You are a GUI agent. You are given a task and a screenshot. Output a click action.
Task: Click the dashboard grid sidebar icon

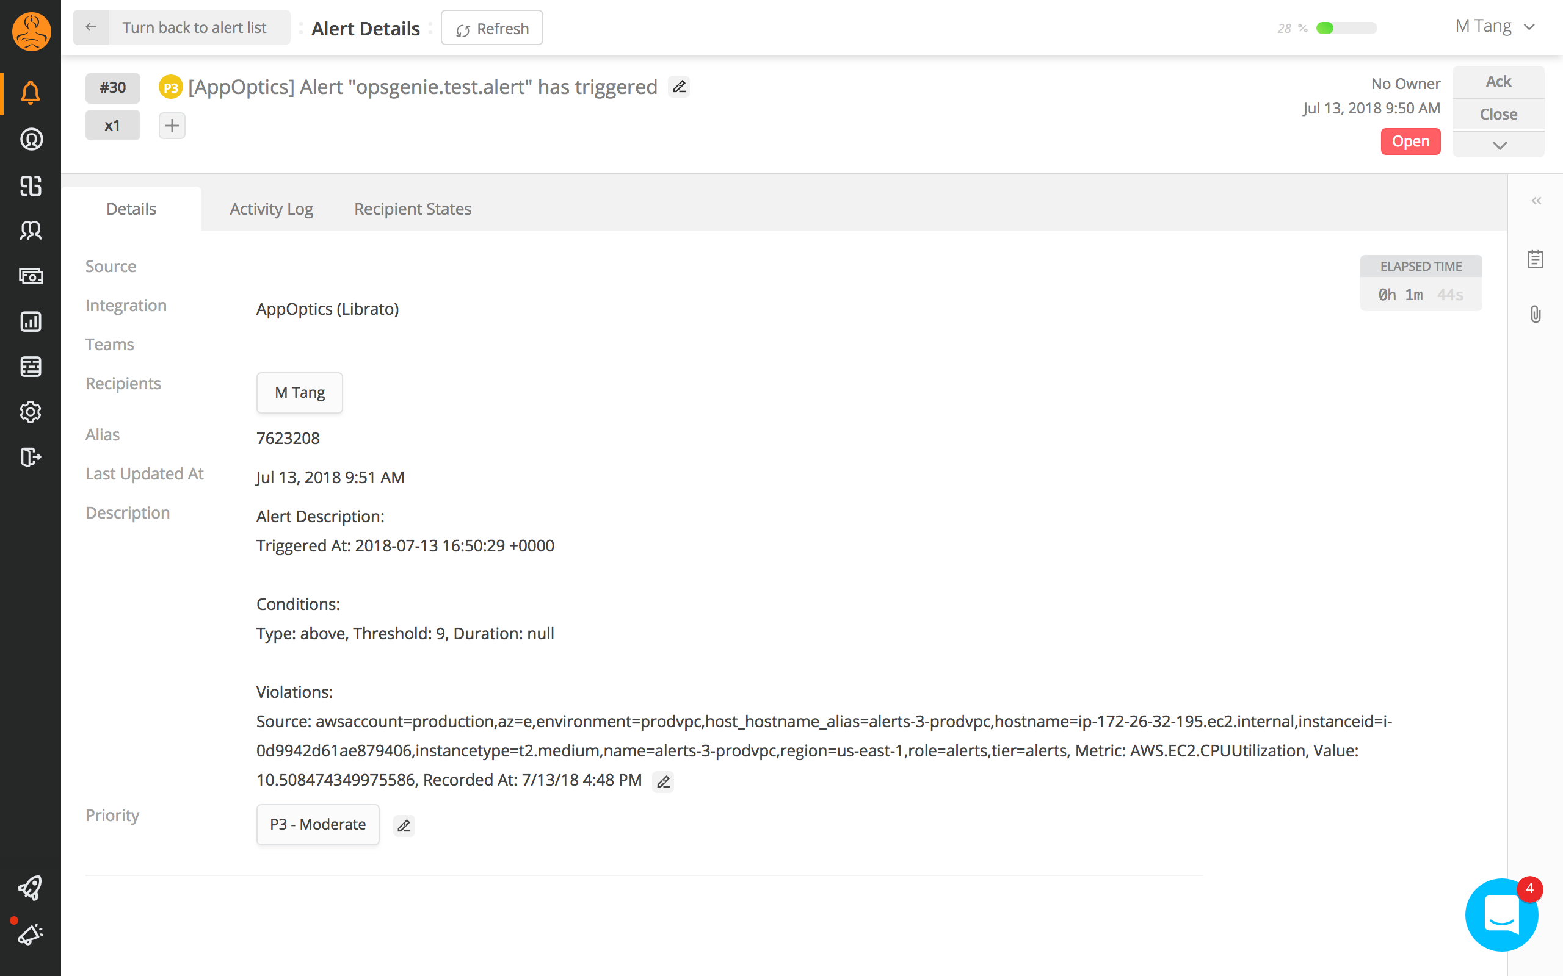(x=31, y=185)
